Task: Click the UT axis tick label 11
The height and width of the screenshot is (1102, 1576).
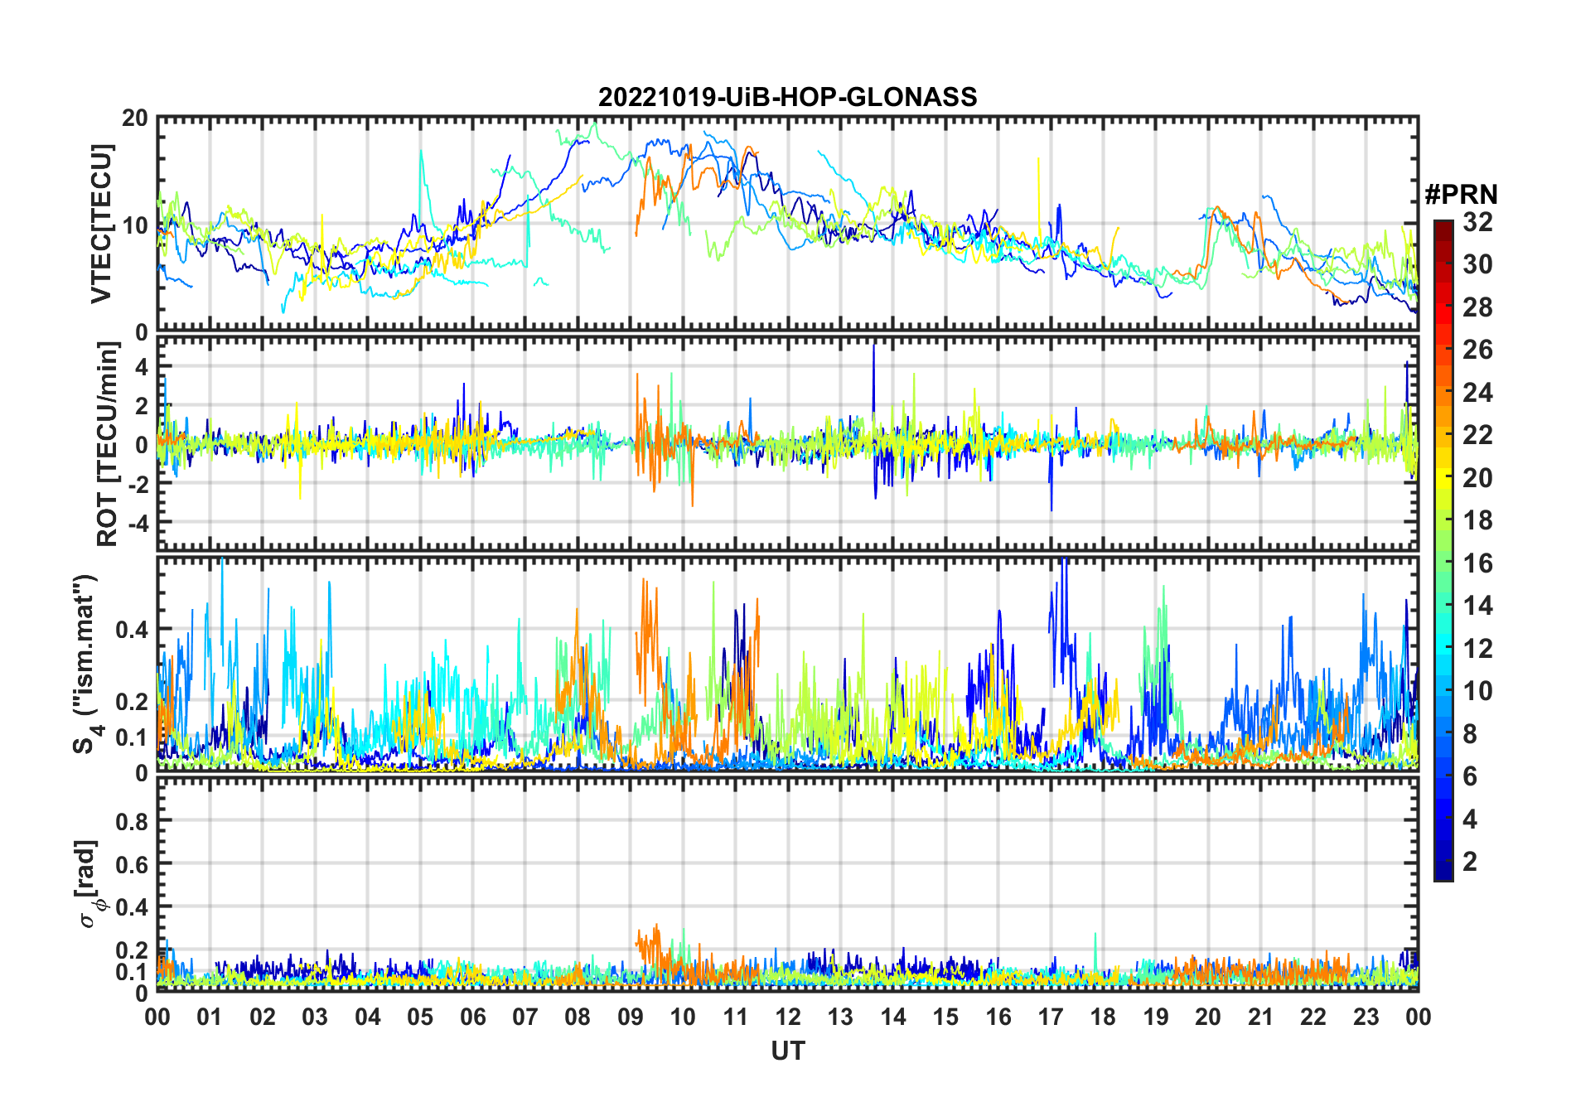Action: click(x=736, y=1017)
